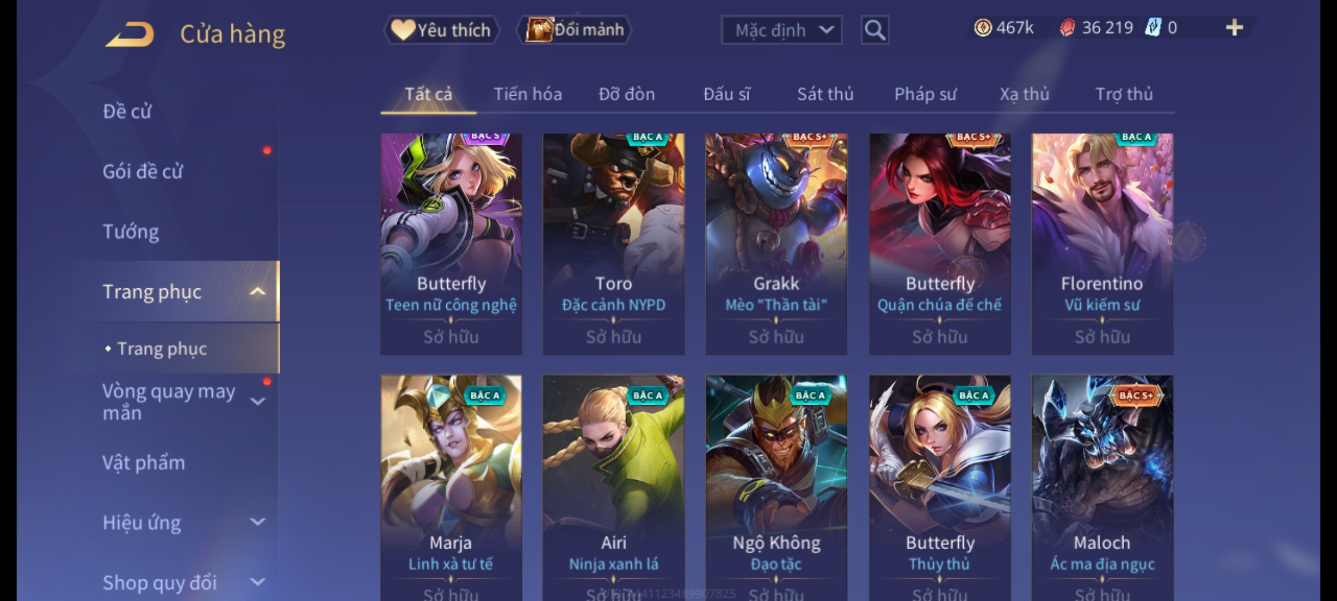The width and height of the screenshot is (1337, 601).
Task: Select Florentino Vũ kiếm sư skin card
Action: point(1102,244)
